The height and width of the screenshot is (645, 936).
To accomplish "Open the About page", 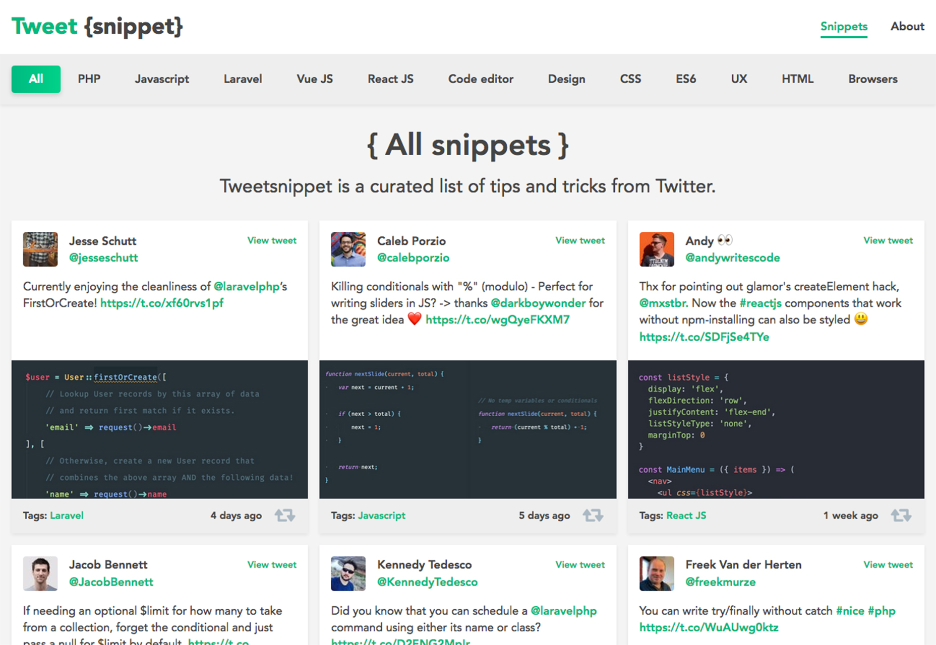I will [907, 26].
